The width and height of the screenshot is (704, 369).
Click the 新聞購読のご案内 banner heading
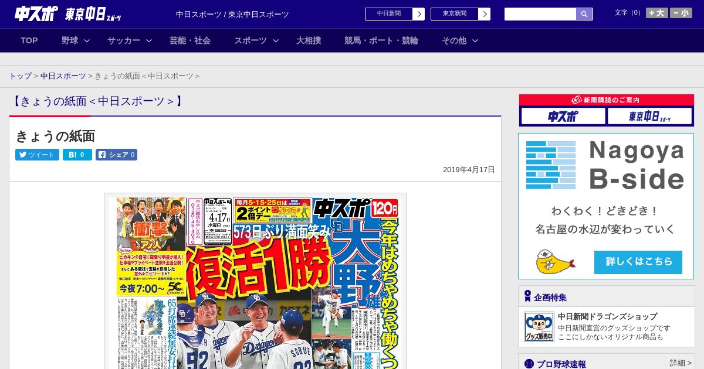click(x=606, y=100)
